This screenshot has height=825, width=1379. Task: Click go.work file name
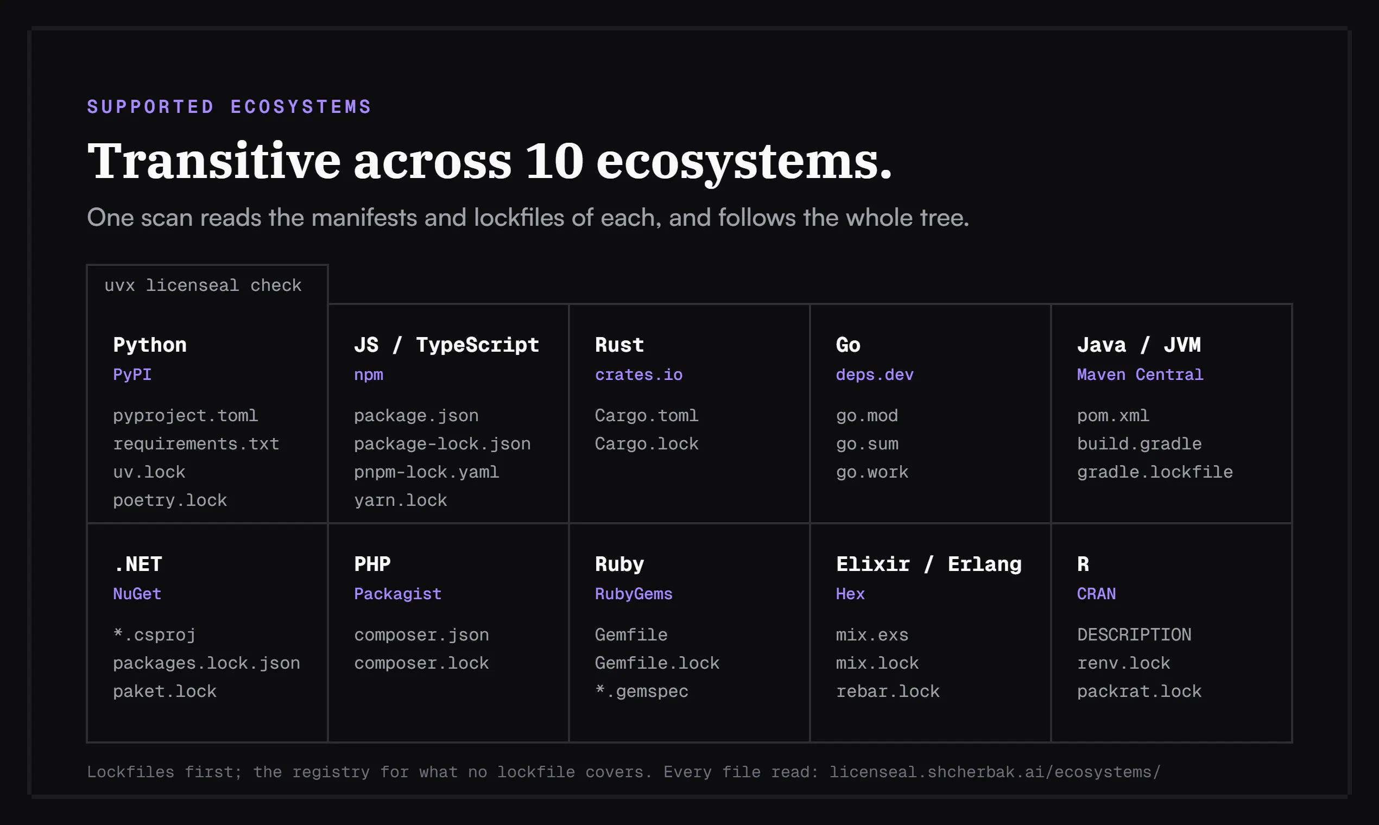tap(872, 472)
